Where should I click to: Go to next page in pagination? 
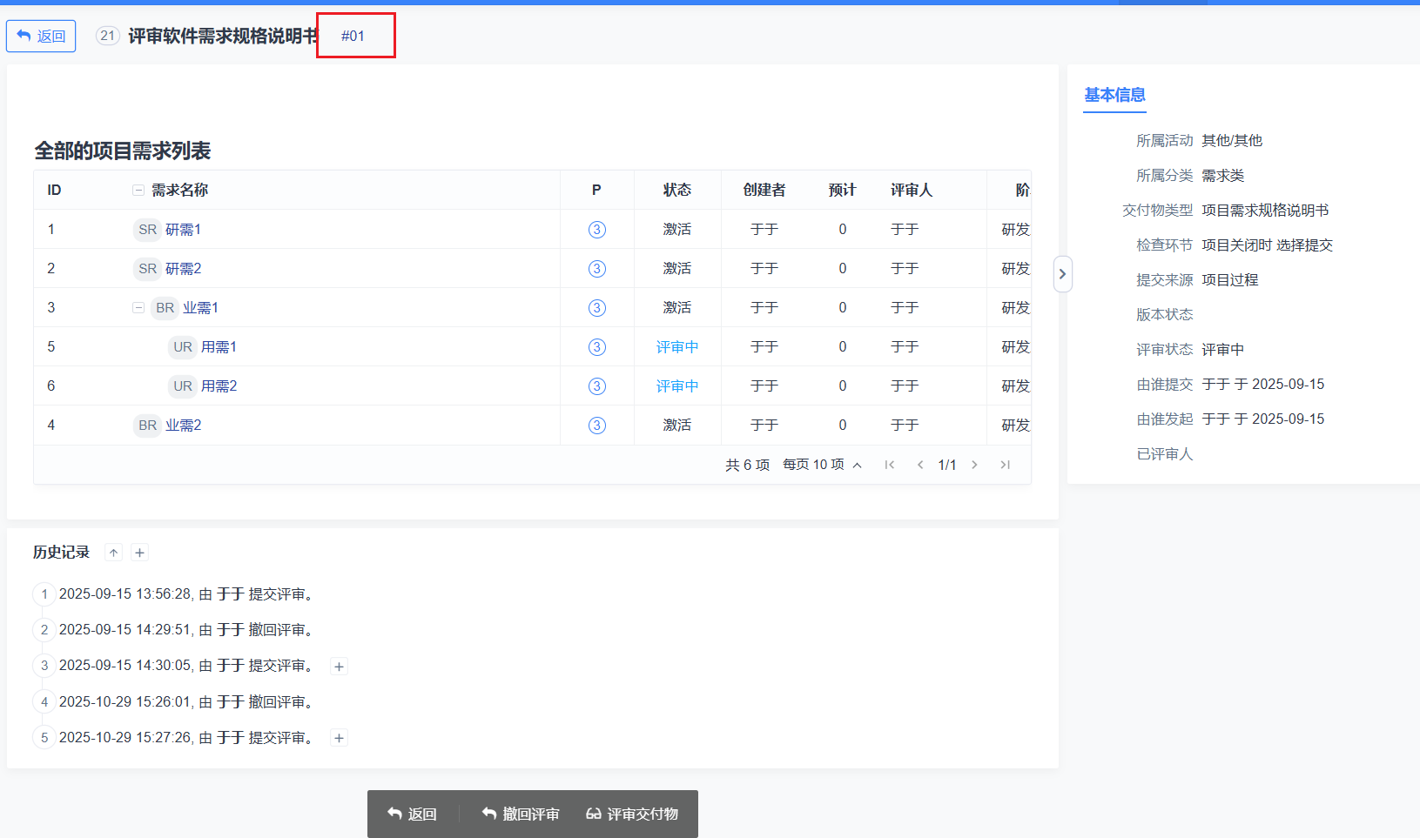click(974, 465)
